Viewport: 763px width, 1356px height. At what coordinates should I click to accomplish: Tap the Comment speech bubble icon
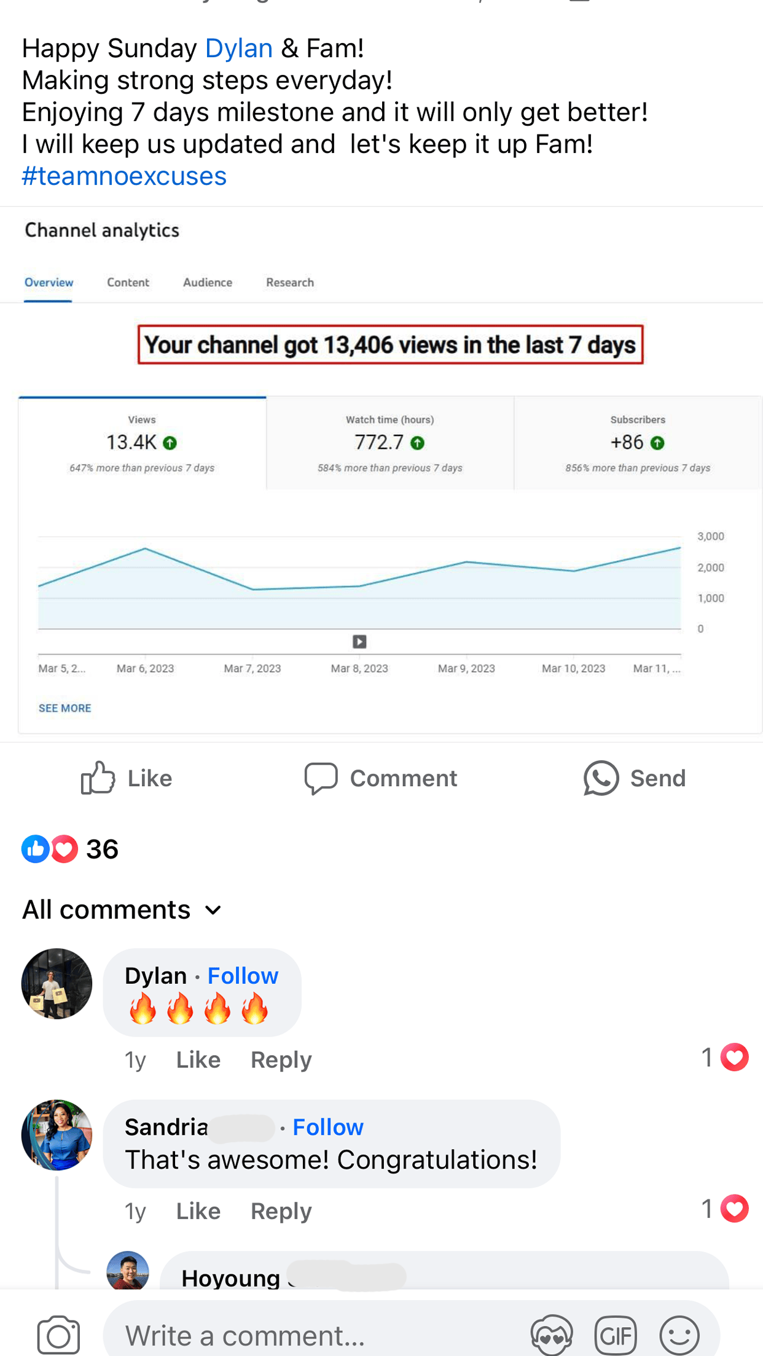click(321, 778)
